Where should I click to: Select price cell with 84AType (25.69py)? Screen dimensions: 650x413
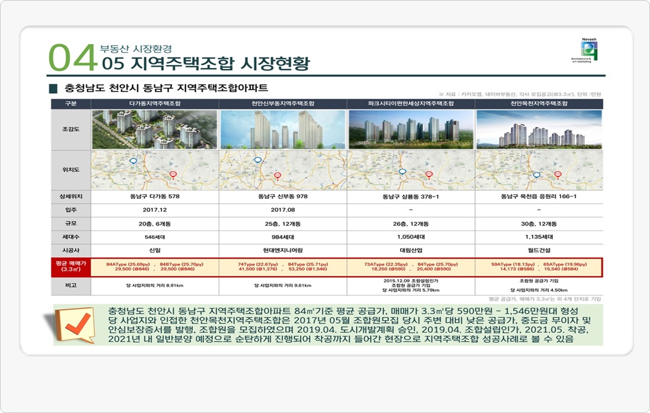[x=155, y=267]
